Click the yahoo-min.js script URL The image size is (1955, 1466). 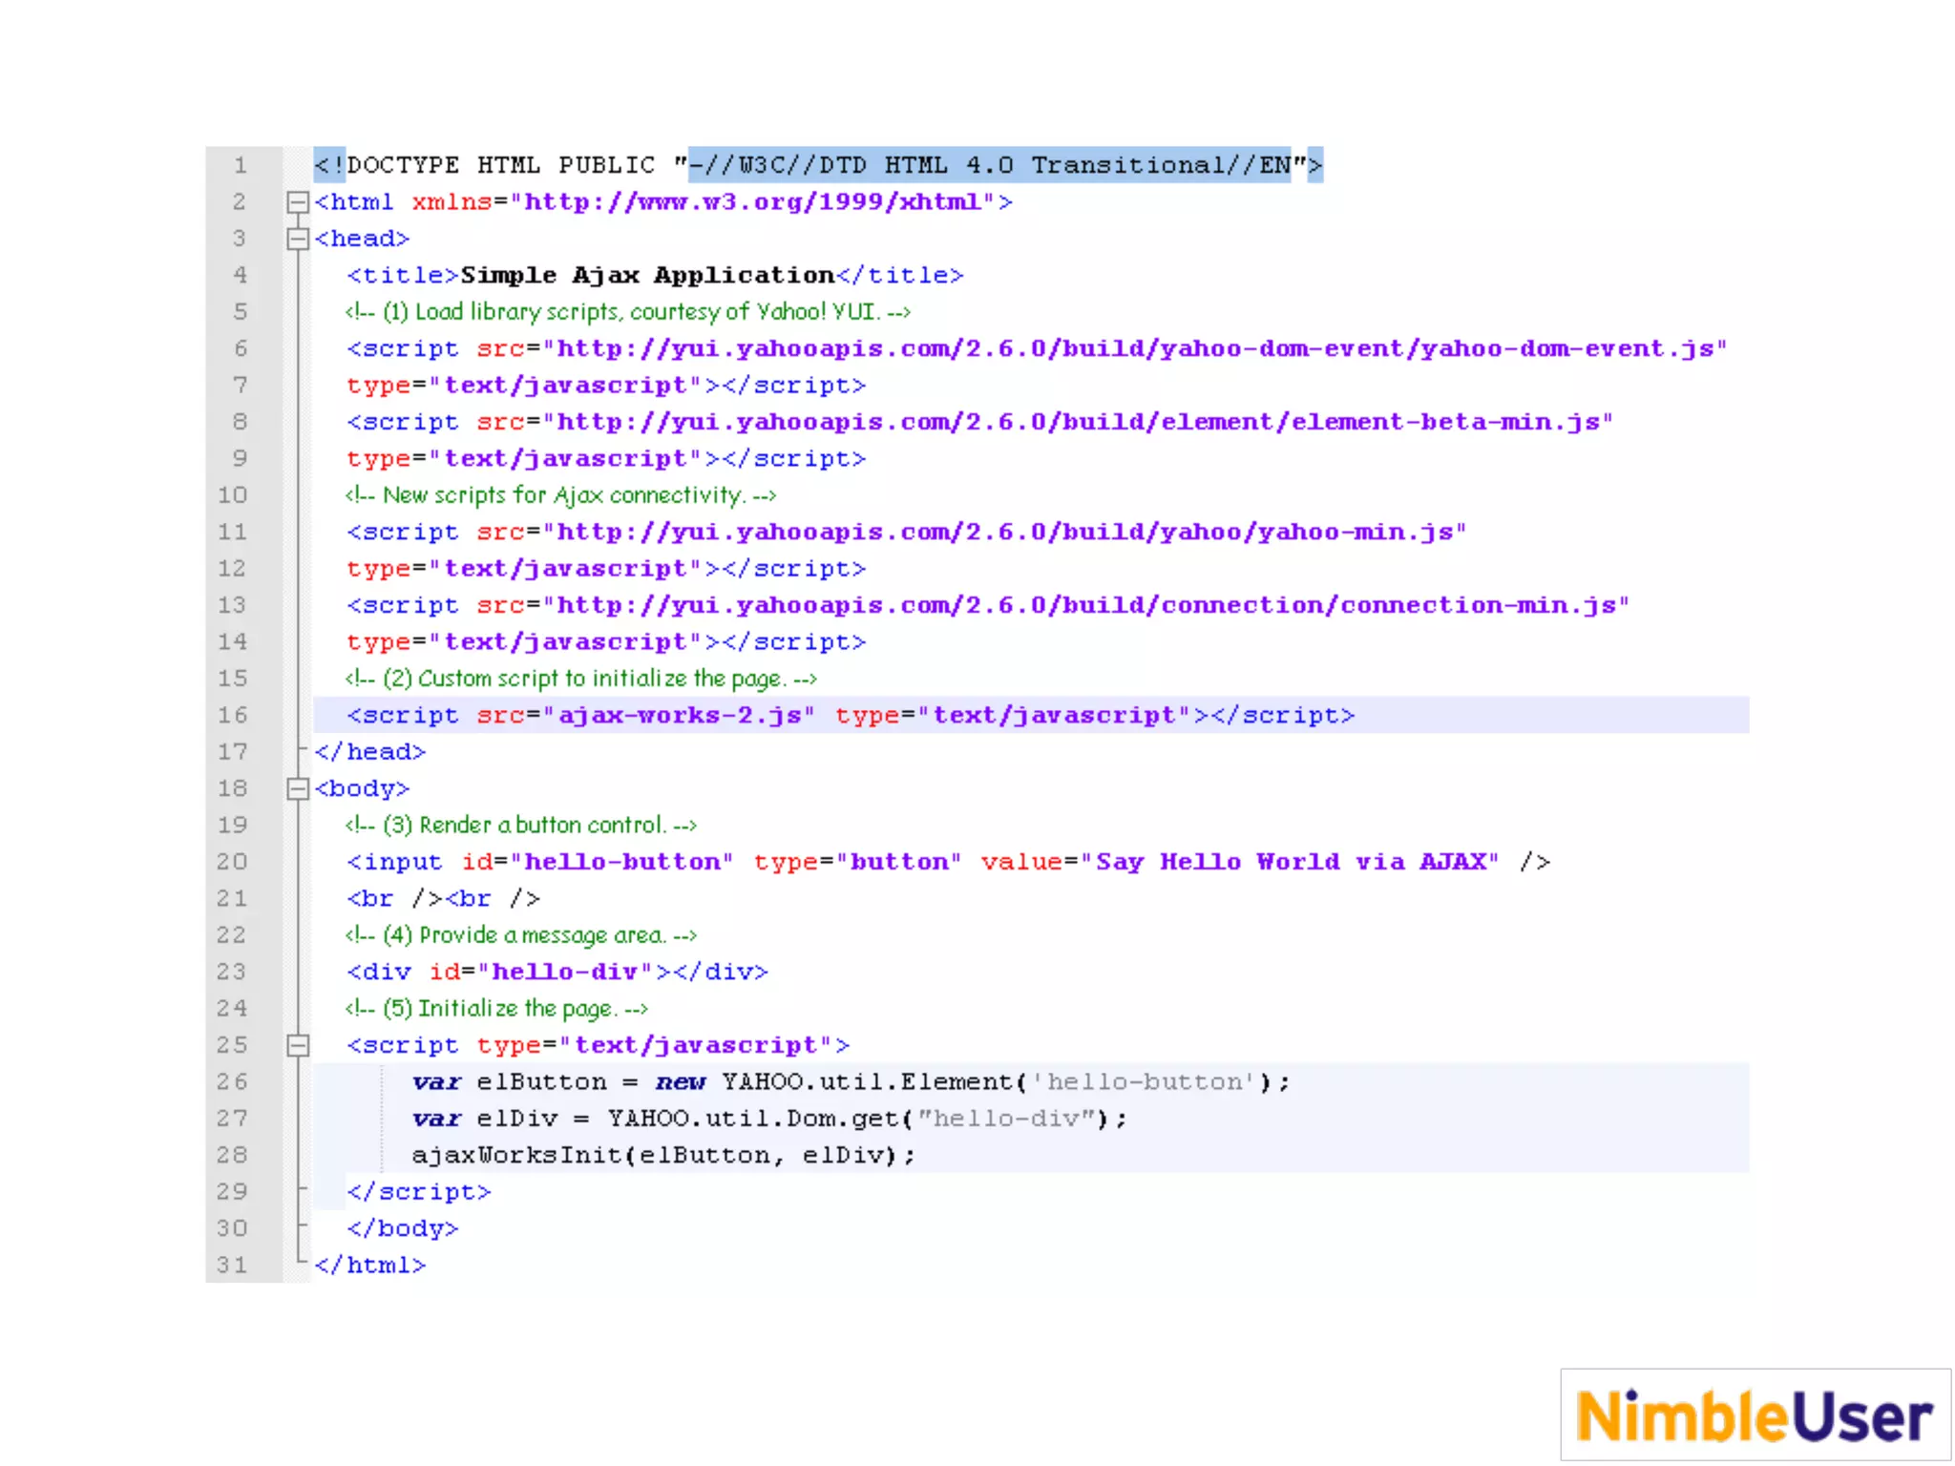coord(1007,532)
